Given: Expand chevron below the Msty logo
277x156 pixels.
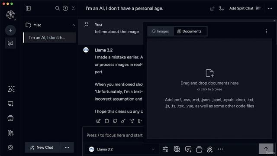Looking at the screenshot, I should point(15,20).
